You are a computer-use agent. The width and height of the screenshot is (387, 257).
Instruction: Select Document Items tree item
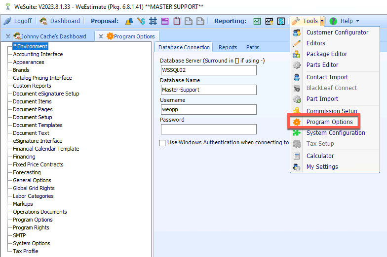[x=33, y=101]
